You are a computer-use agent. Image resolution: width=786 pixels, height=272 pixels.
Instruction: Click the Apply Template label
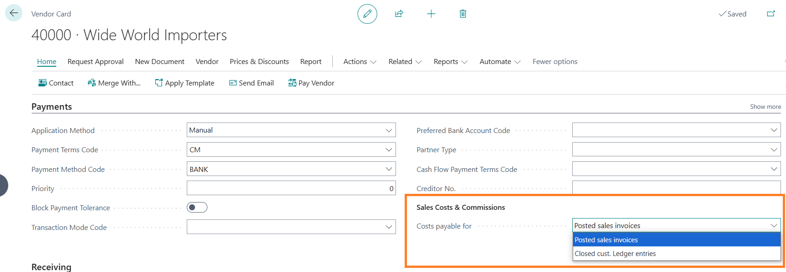[190, 83]
